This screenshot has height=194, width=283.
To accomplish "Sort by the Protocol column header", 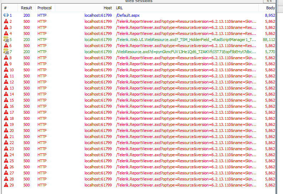I will 45,8.
